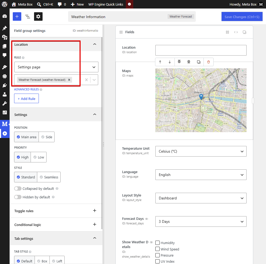Screen dimensions: 266x264
Task: Click the Weather Forecast badge in title bar
Action: click(181, 16)
